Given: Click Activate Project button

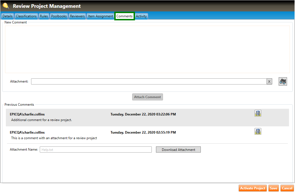Looking at the screenshot, I should pos(253,188).
